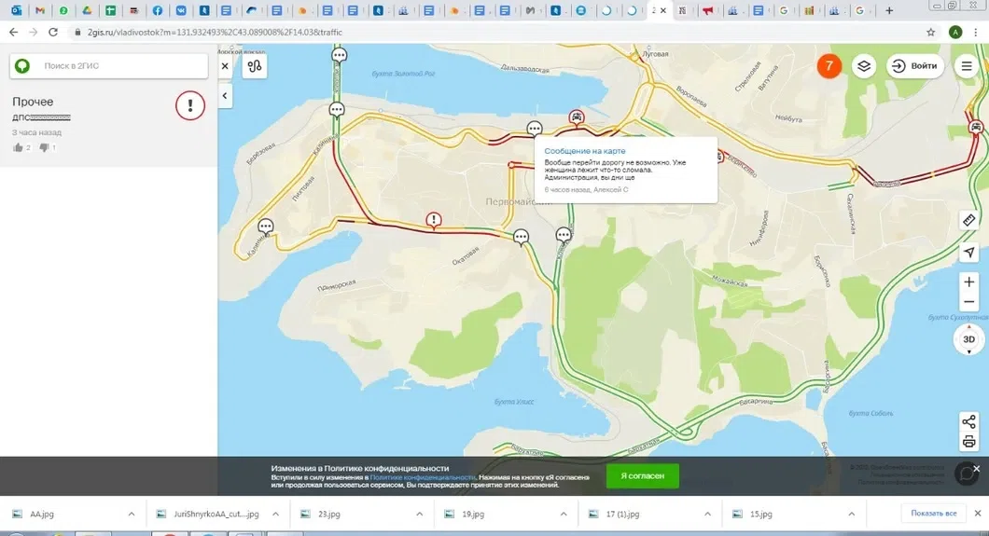Toggle 3D map view

click(x=968, y=339)
